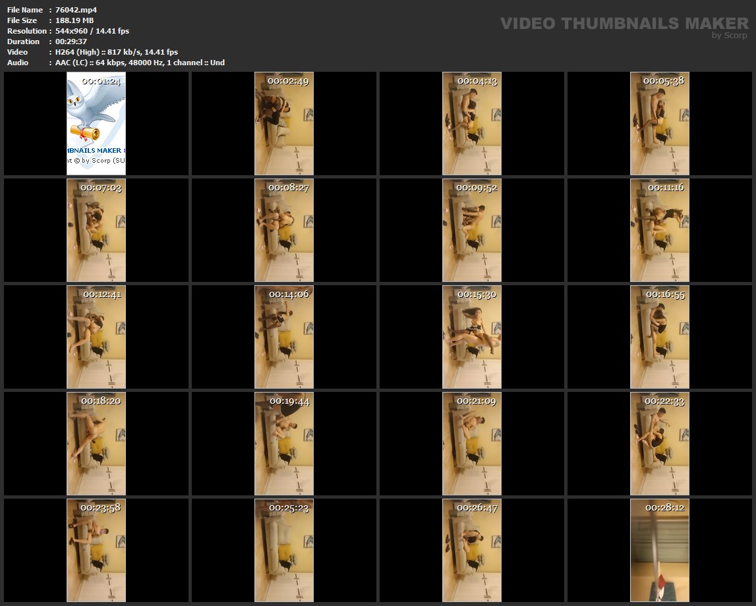Click the "by Scorp" credit text
The image size is (756, 606).
[729, 36]
